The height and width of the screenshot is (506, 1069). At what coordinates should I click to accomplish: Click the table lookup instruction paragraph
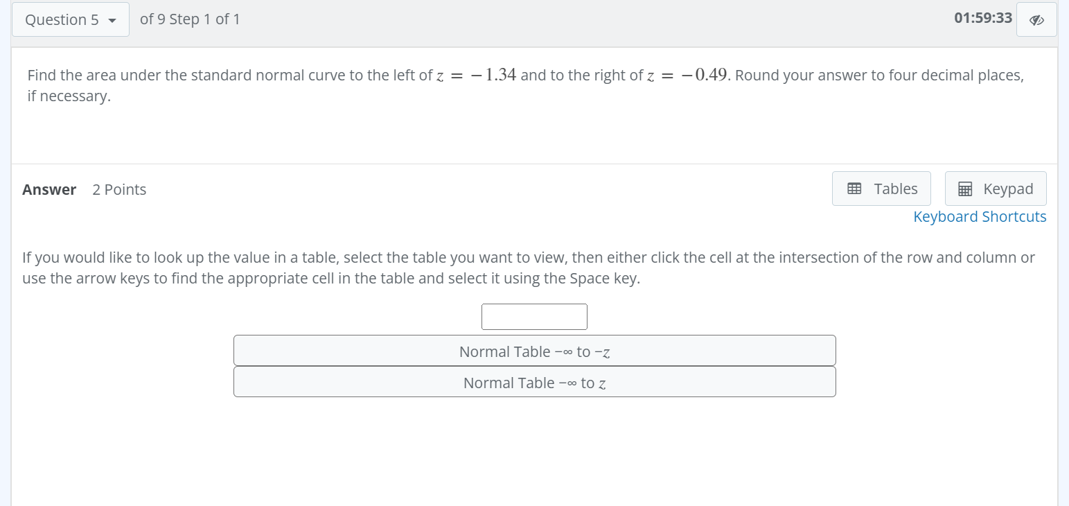click(x=528, y=269)
